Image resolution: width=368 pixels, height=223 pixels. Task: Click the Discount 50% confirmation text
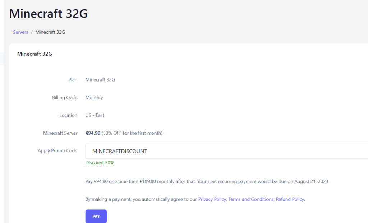point(100,163)
